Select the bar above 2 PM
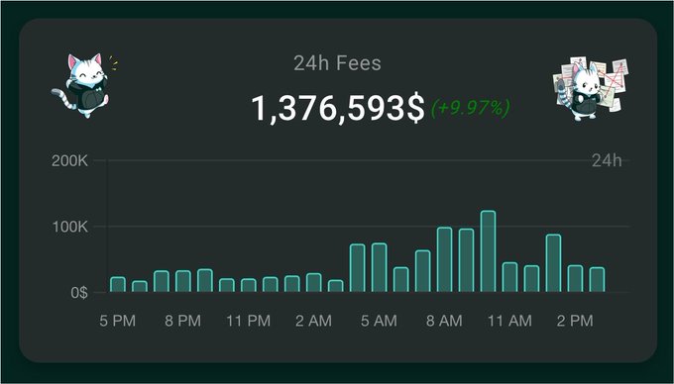Image resolution: width=674 pixels, height=384 pixels. (x=575, y=279)
